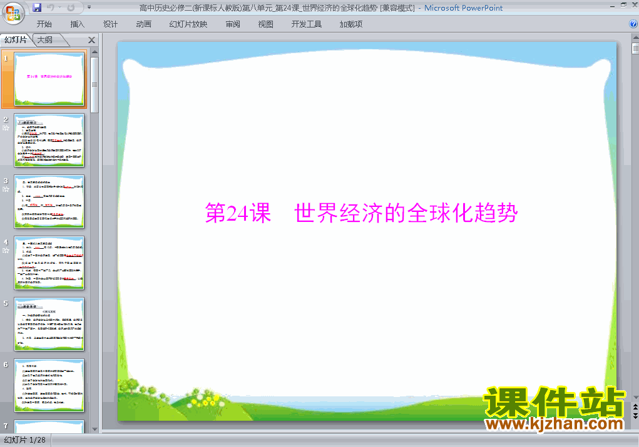Click main editor scrollbar up arrow
Screen dimensions: 639x447
pyautogui.click(x=635, y=38)
